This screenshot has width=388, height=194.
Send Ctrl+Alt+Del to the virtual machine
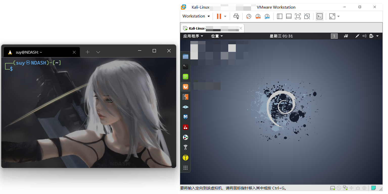(236, 16)
